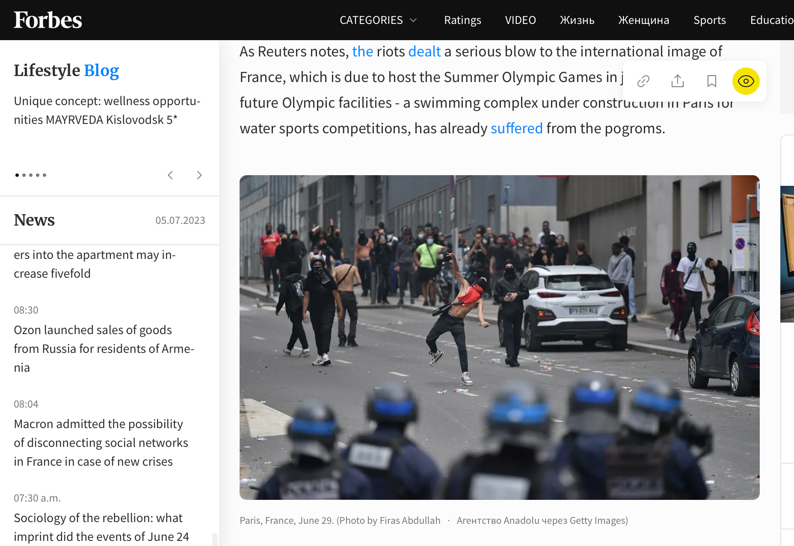Toggle the yellow eye reading mode

(746, 81)
